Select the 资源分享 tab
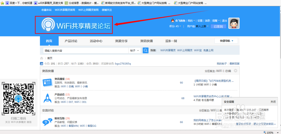The height and width of the screenshot is (134, 281). (121, 41)
